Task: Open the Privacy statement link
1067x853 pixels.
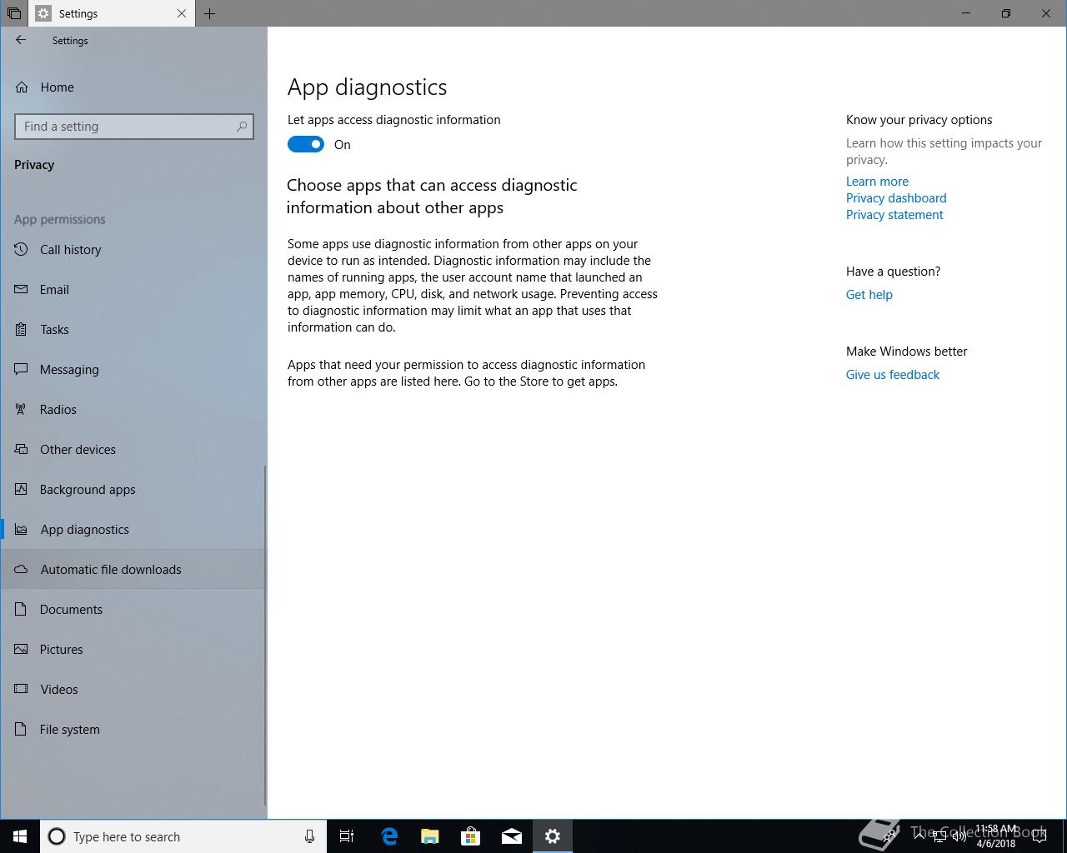Action: (x=894, y=214)
